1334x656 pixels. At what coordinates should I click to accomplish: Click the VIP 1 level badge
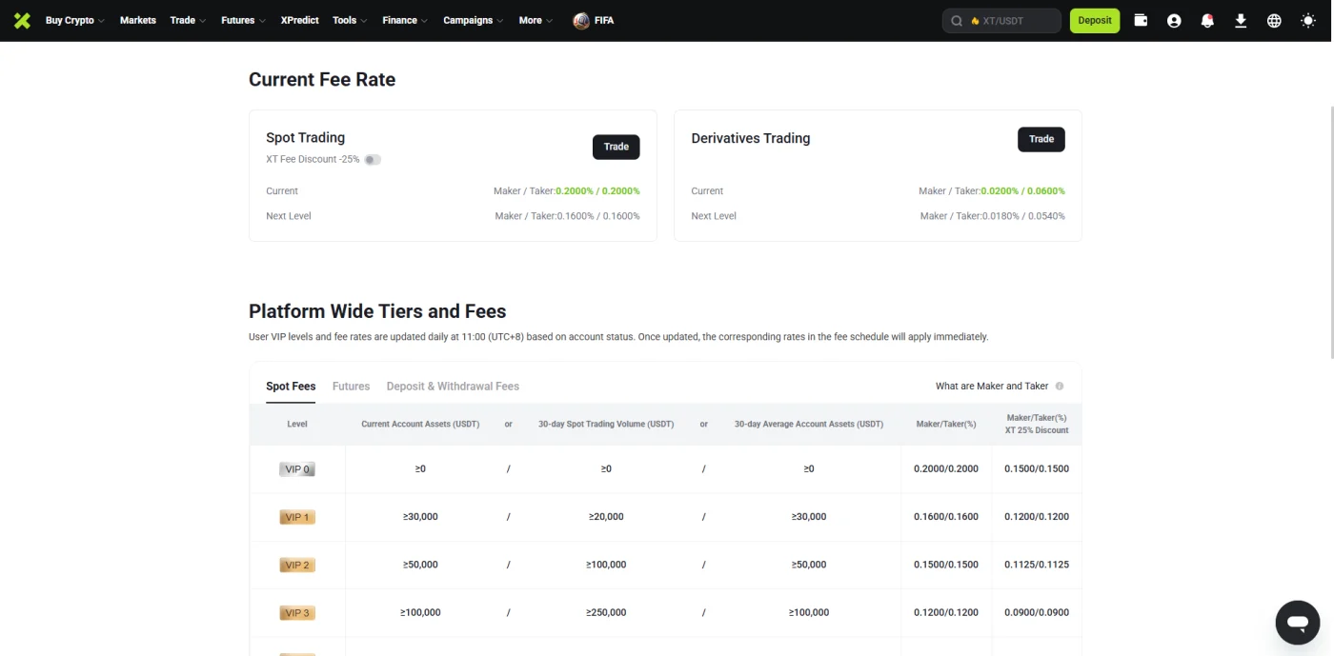click(297, 517)
